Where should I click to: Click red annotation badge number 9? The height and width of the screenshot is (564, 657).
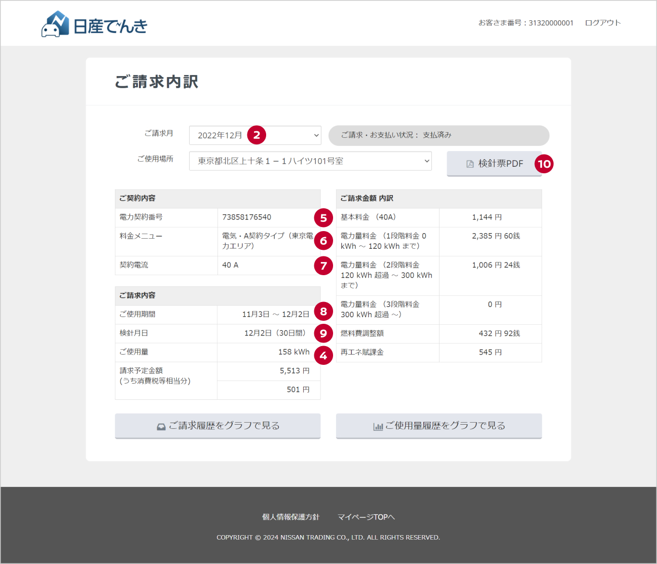(x=323, y=333)
